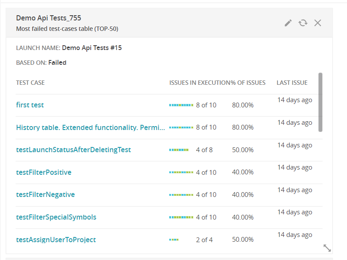Open testFilterNegative test case link
The image size is (347, 260).
tap(46, 194)
